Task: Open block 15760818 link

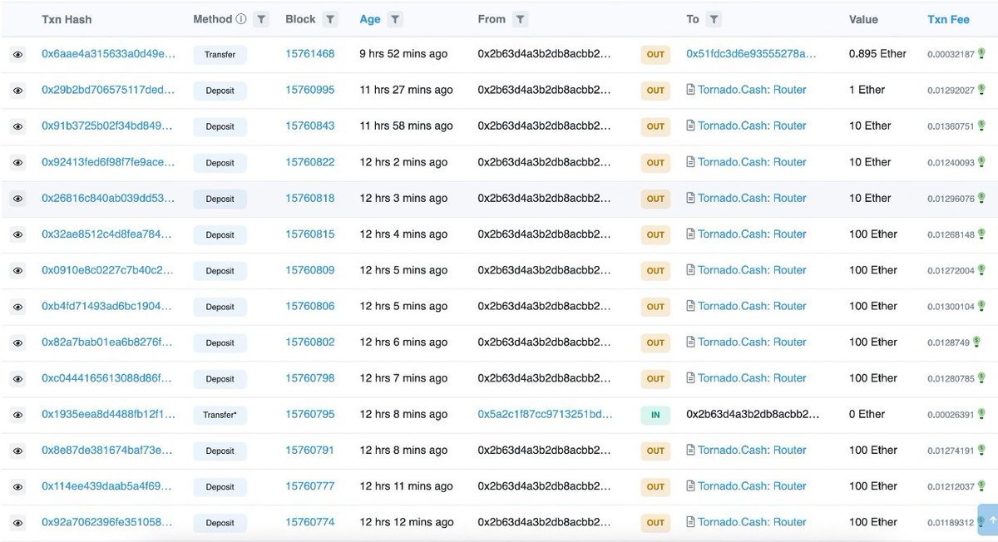Action: [310, 198]
